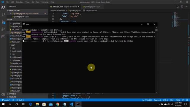
Task: Click the editor minimap
Action: tap(177, 19)
